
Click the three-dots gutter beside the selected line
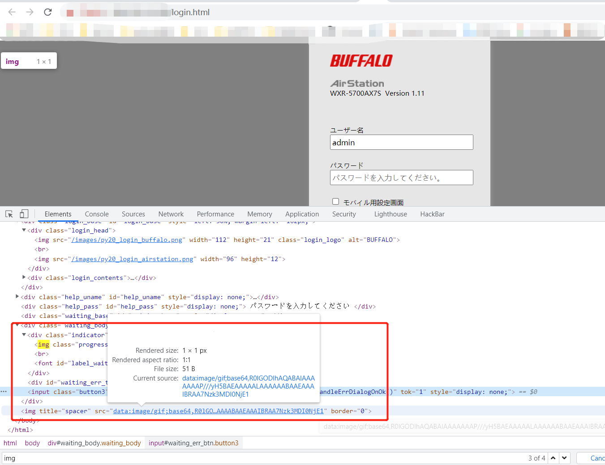tap(4, 392)
